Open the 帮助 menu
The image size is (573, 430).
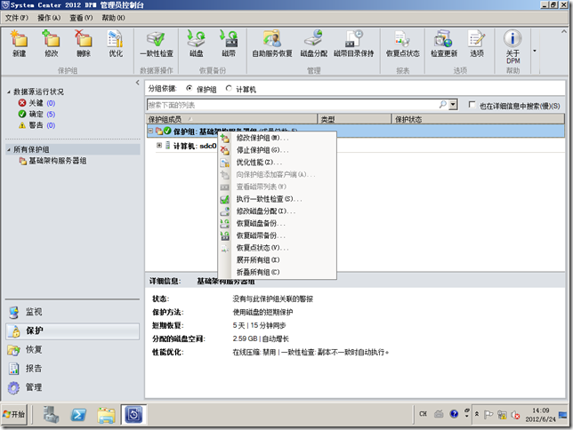[113, 18]
